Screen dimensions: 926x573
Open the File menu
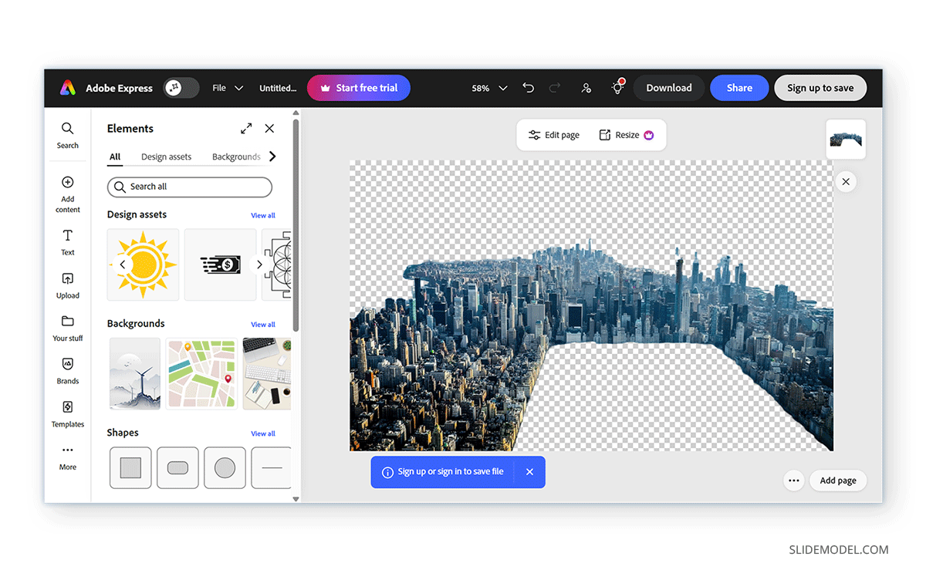[228, 88]
